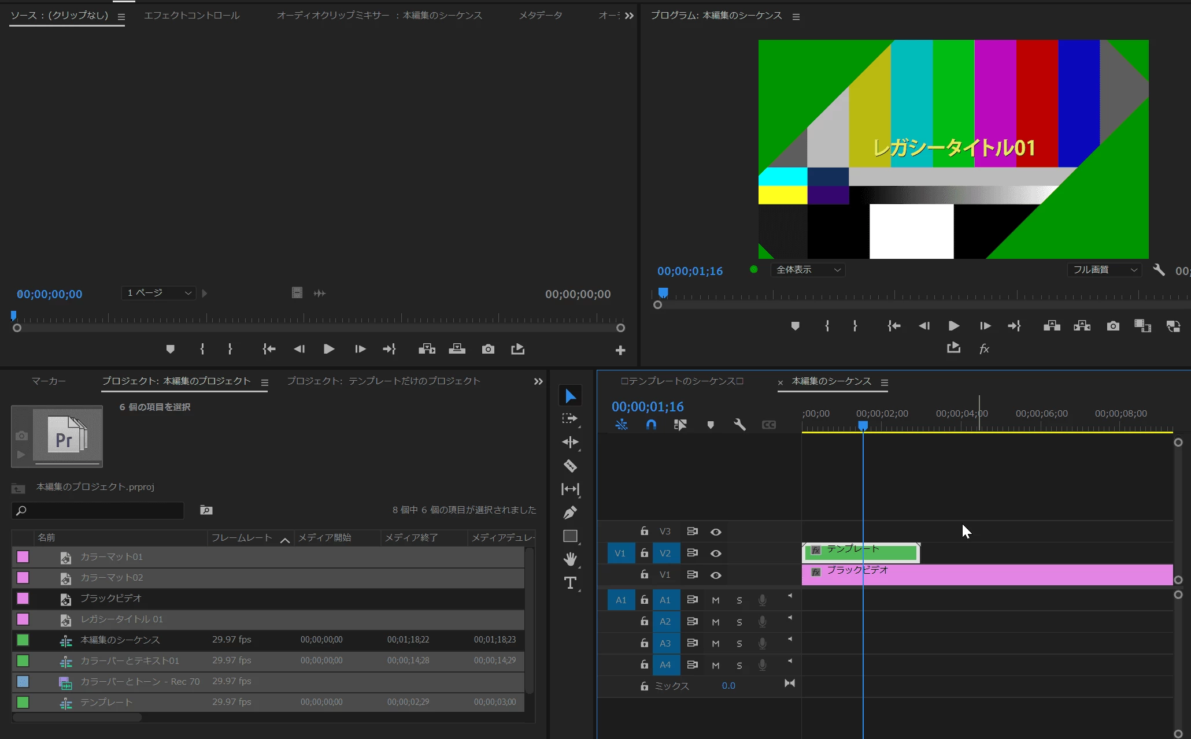Click Program monitor button editor fx icon
The image size is (1191, 739).
(984, 348)
